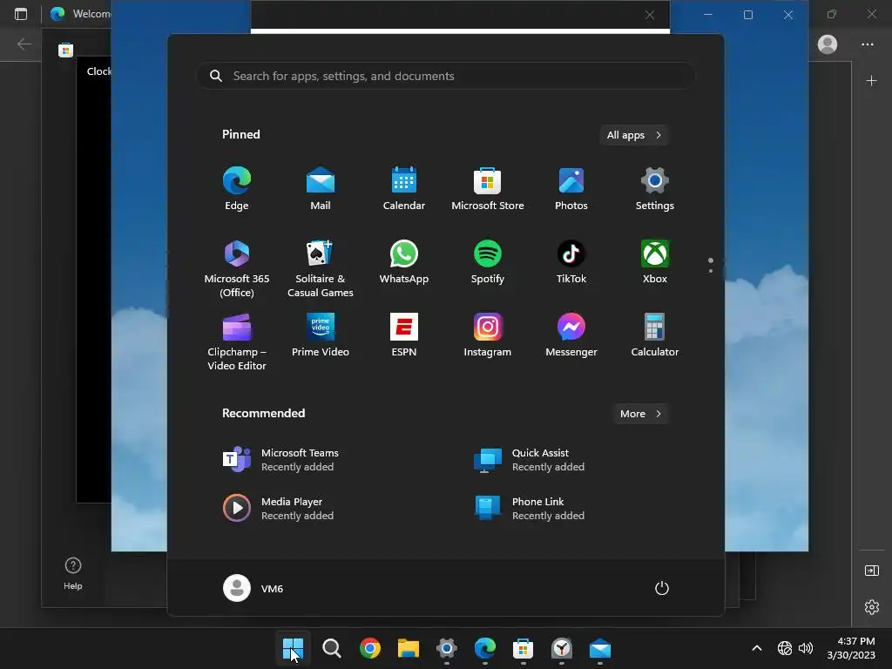Open the Calendar pinned app

[404, 189]
